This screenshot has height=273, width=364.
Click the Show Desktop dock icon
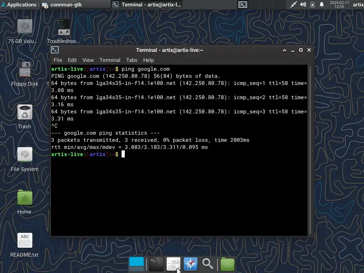pos(136,264)
